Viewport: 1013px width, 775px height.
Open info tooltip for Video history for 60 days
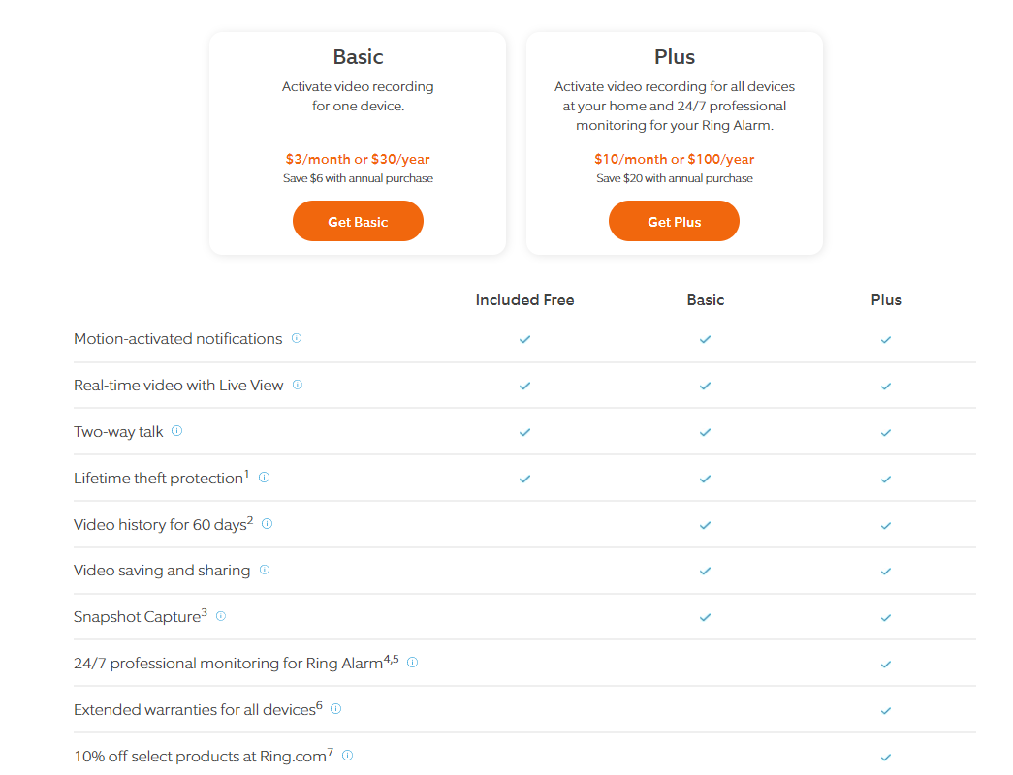(267, 523)
